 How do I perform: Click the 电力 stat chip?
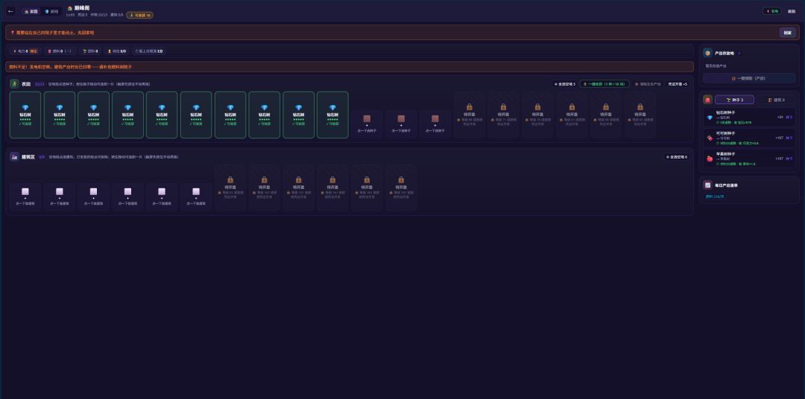[x=25, y=51]
